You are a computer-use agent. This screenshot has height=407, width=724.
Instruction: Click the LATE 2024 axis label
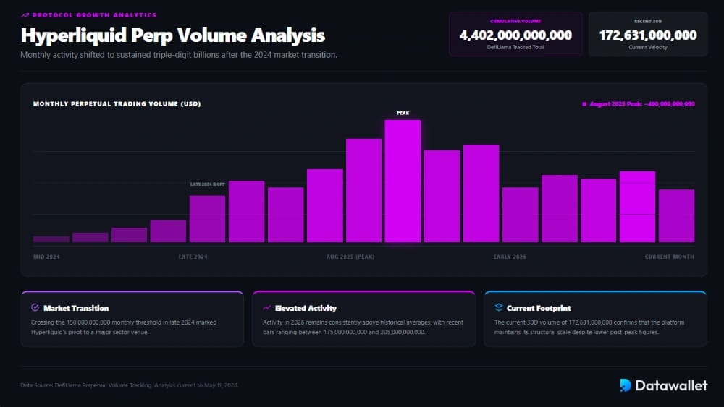point(193,257)
